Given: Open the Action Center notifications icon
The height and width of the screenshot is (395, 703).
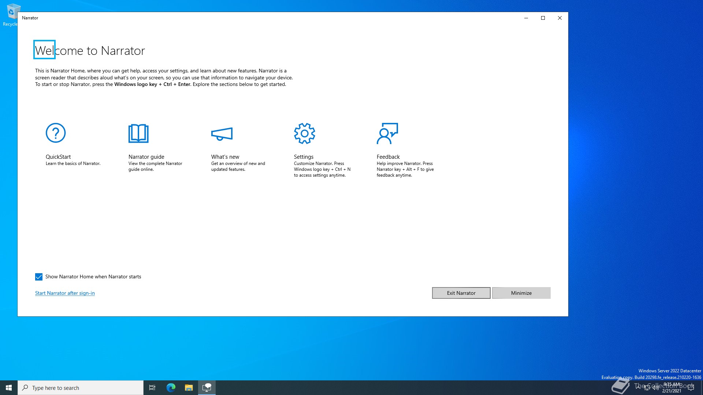Looking at the screenshot, I should (691, 388).
